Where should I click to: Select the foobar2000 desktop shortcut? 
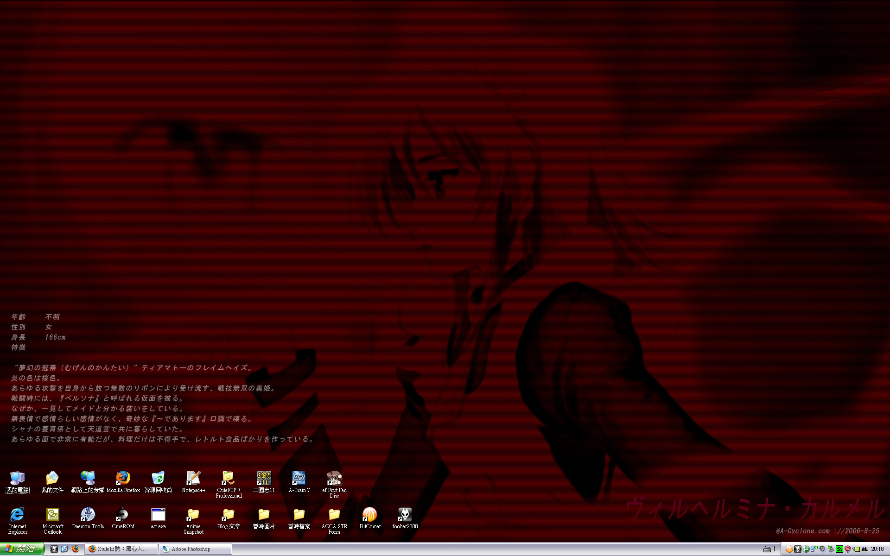pyautogui.click(x=405, y=518)
